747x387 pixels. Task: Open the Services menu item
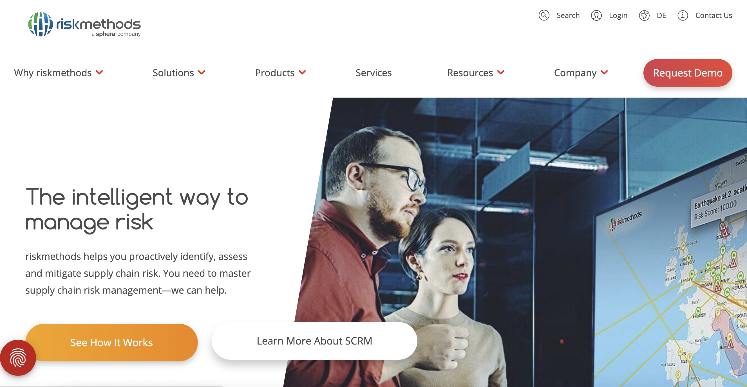pos(373,73)
